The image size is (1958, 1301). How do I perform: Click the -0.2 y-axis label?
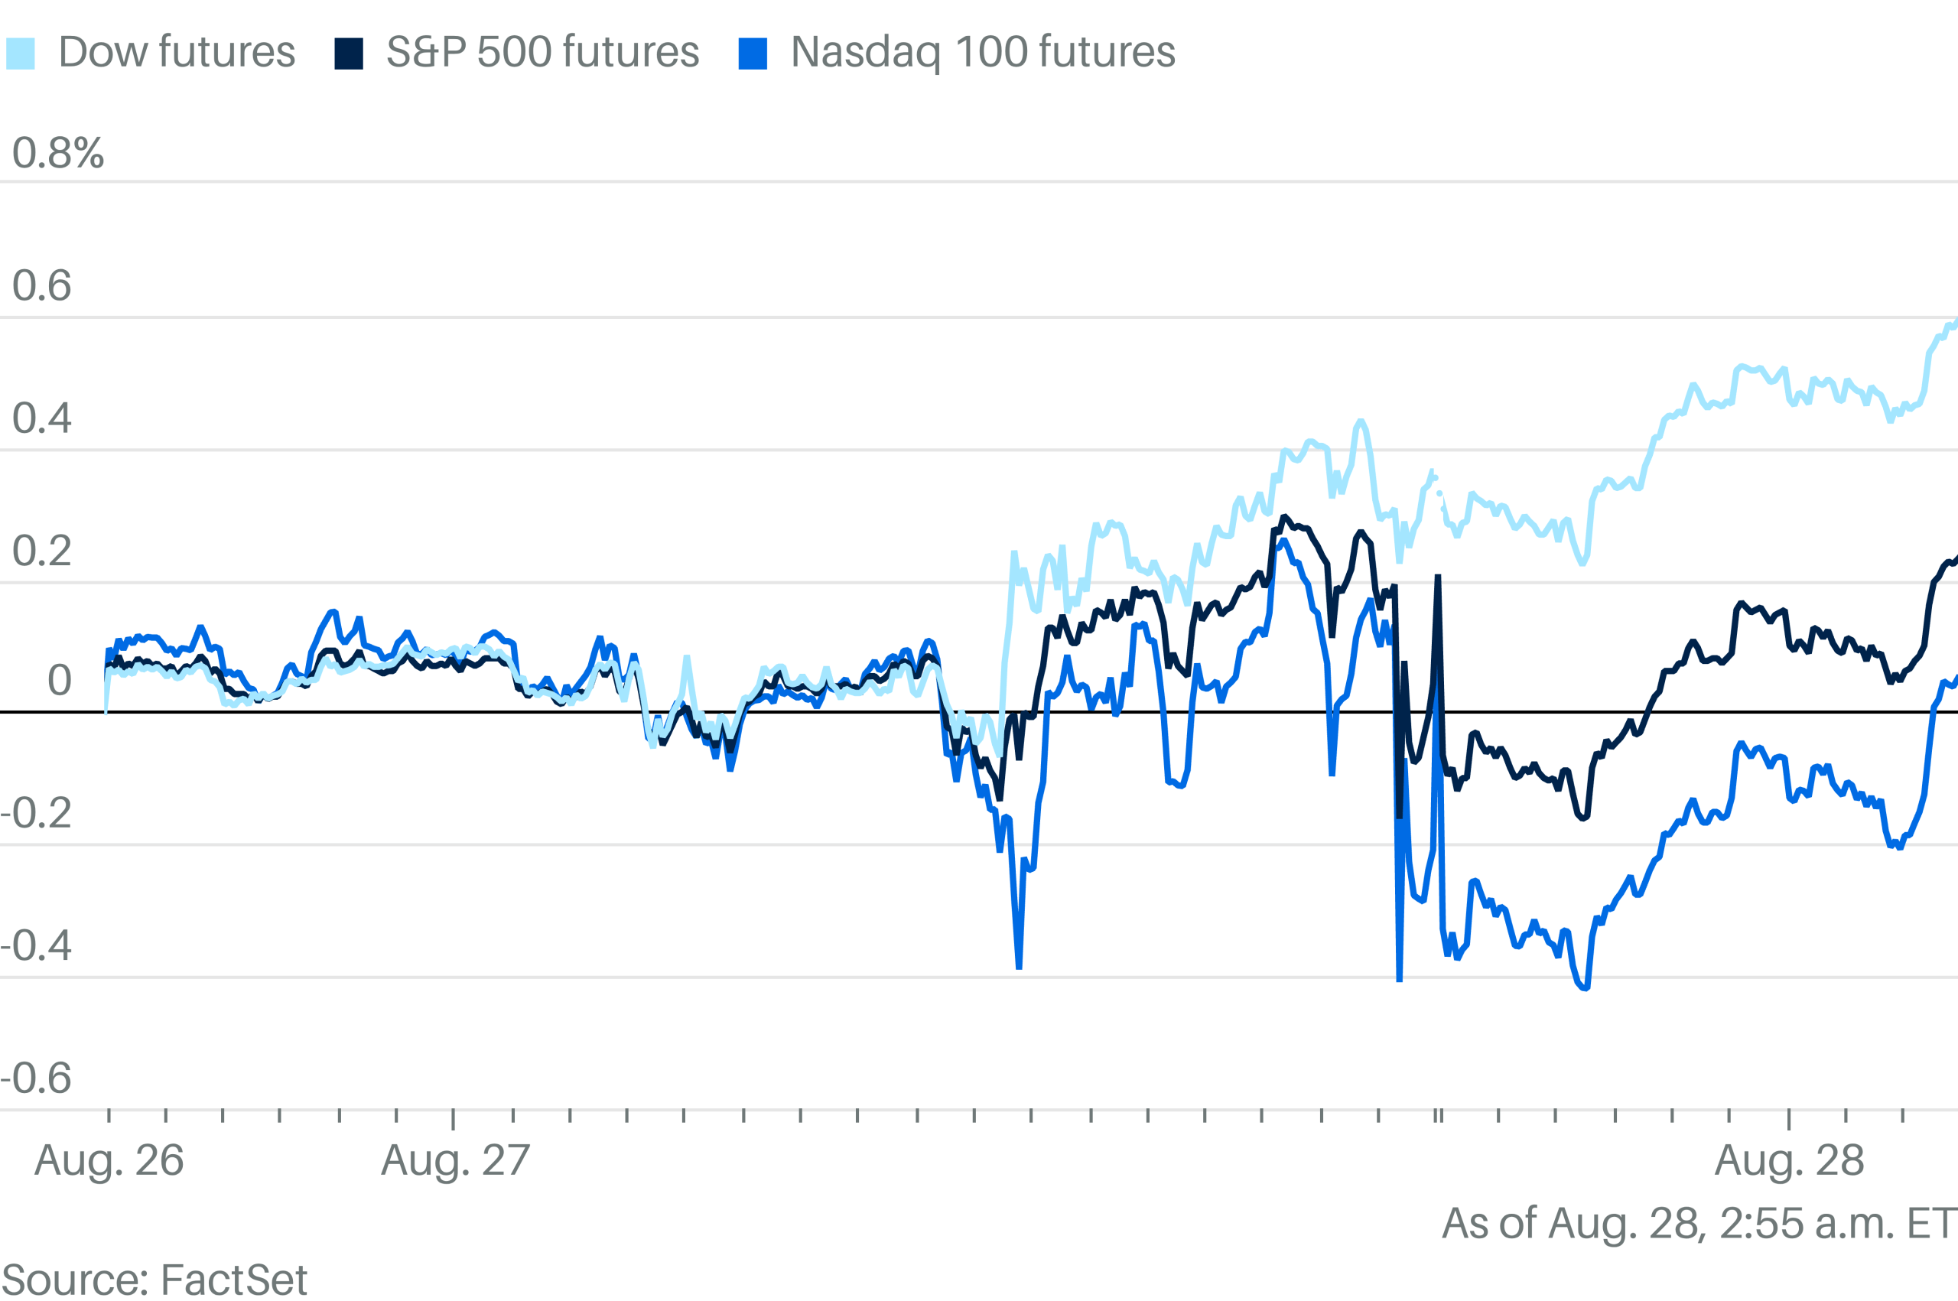(x=37, y=813)
